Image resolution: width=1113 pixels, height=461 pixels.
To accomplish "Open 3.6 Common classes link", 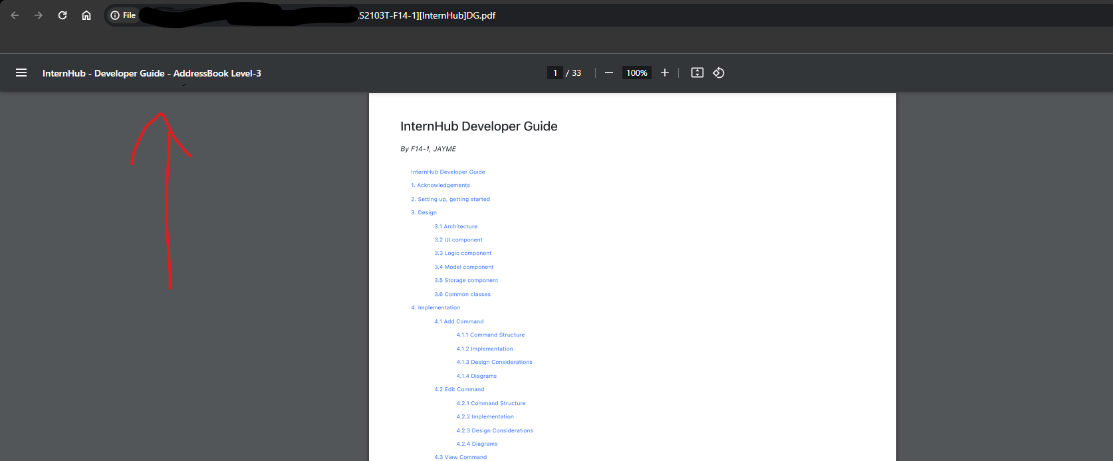I will pos(462,294).
